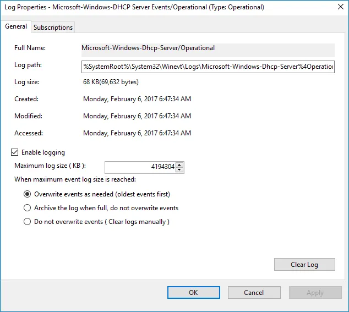Click the 'Maximum log size ( KB ):' label
This screenshot has height=312, width=349.
[x=50, y=166]
